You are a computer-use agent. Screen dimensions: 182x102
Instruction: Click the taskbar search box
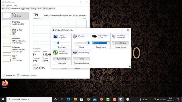[x=29, y=99]
